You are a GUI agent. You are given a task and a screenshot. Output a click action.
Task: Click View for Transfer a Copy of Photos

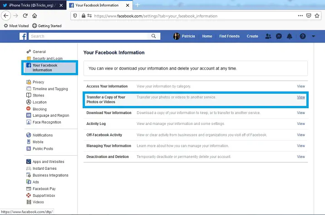(x=300, y=97)
